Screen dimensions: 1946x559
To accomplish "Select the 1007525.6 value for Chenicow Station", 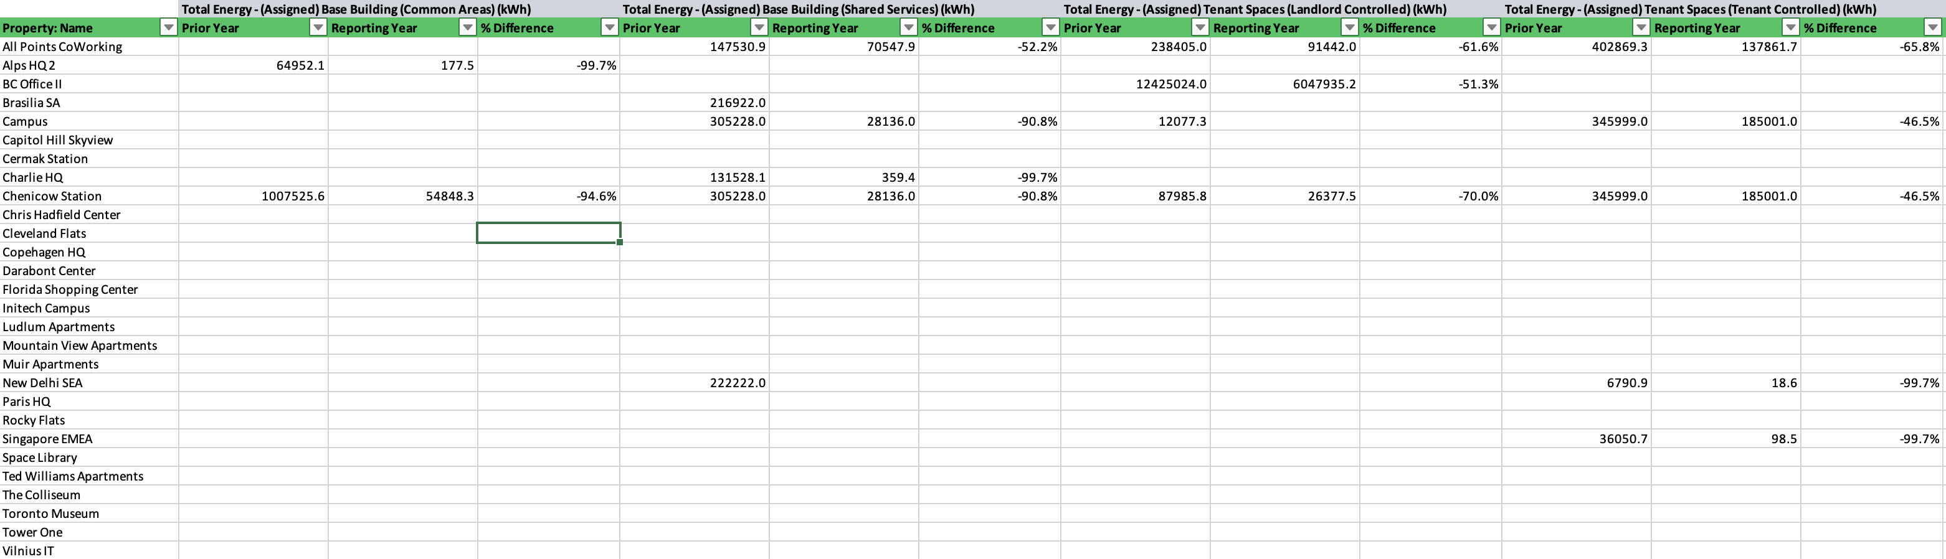I will 253,197.
